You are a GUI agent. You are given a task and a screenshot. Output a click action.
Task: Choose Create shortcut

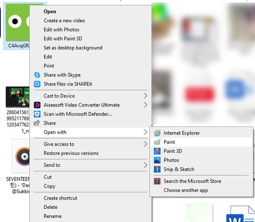point(91,198)
